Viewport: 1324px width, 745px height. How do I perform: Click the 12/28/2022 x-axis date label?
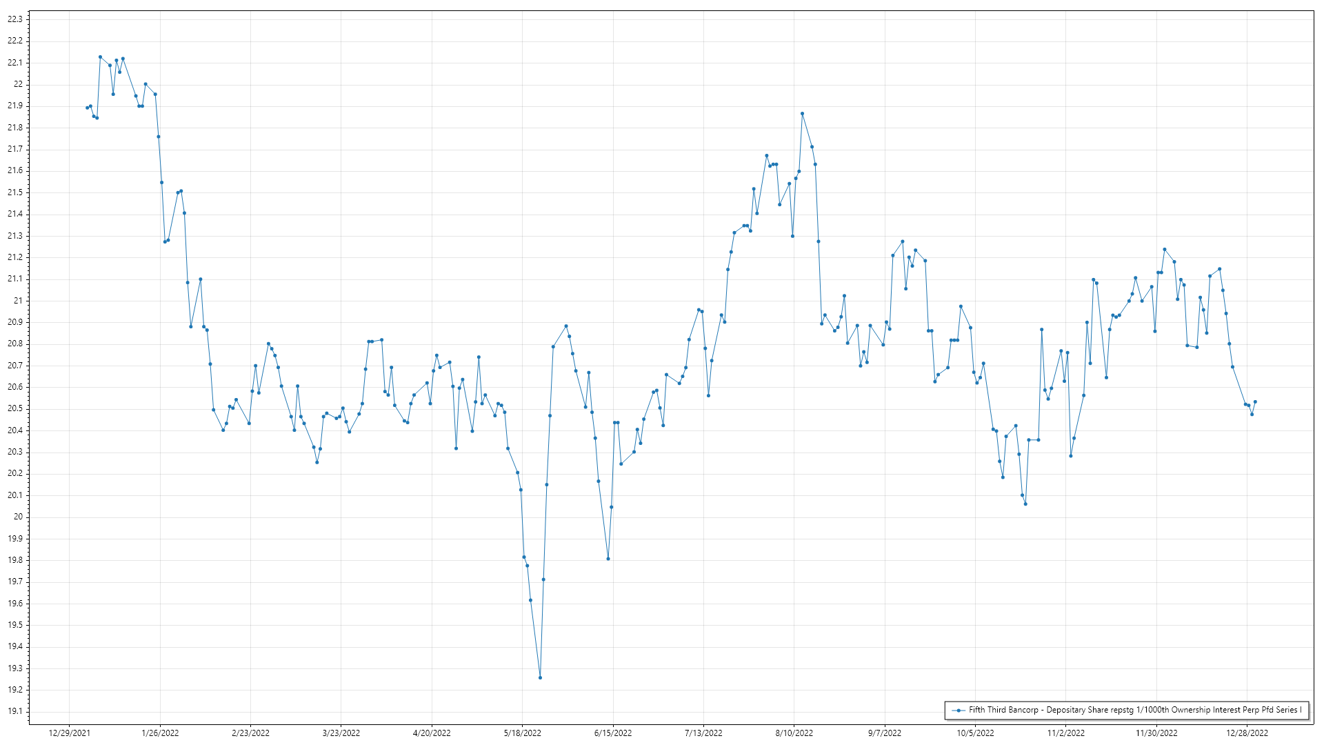tap(1247, 733)
